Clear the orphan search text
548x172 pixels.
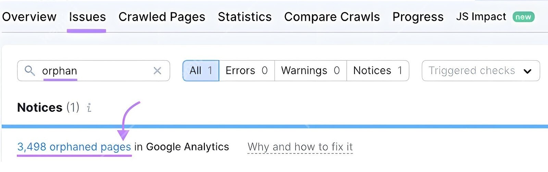(x=157, y=71)
